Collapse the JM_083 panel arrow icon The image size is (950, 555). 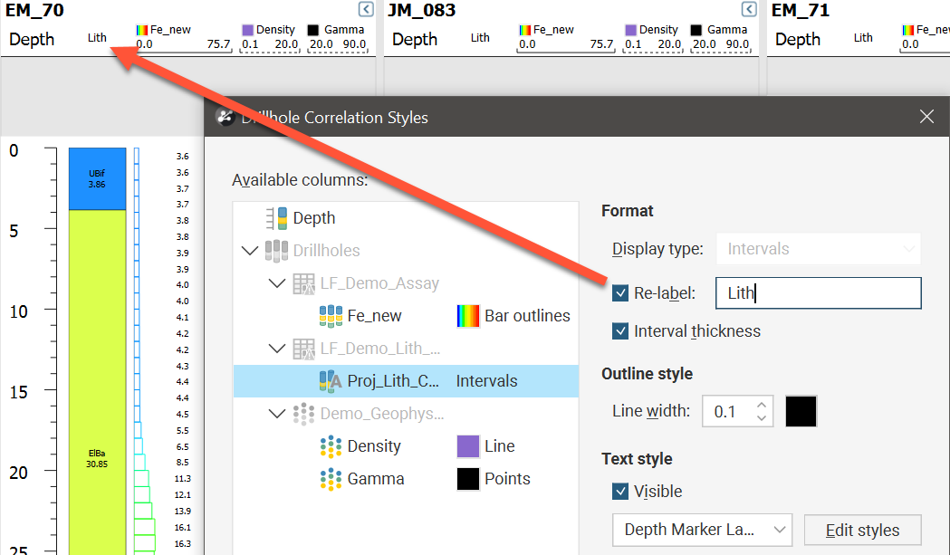[x=749, y=10]
